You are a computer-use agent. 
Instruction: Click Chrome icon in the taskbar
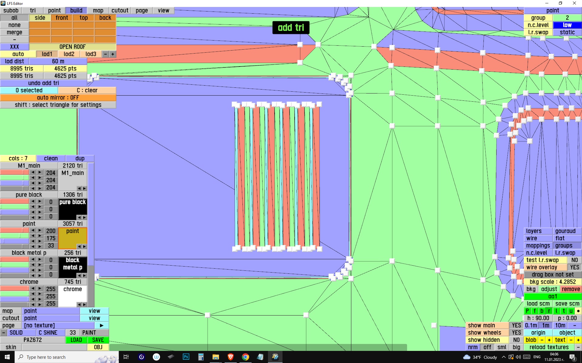click(245, 357)
